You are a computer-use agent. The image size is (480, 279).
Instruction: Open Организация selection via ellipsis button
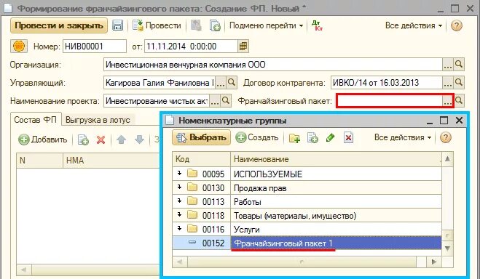click(x=447, y=65)
